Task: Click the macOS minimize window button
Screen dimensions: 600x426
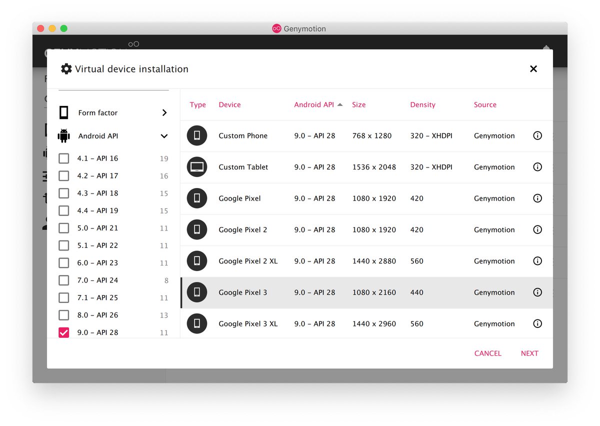Action: (52, 28)
